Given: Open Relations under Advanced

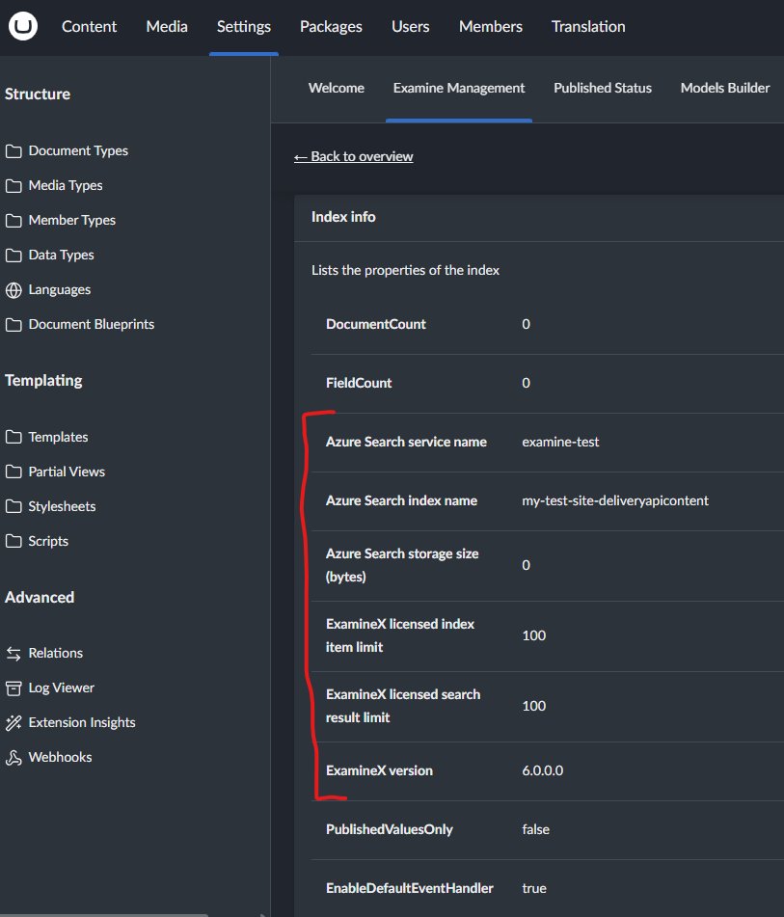Looking at the screenshot, I should point(56,653).
